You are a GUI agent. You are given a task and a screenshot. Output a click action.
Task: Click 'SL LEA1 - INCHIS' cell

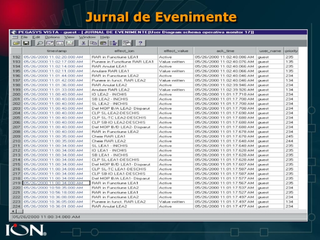coord(124,146)
